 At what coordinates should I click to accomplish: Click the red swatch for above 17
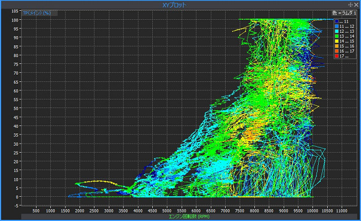point(337,56)
